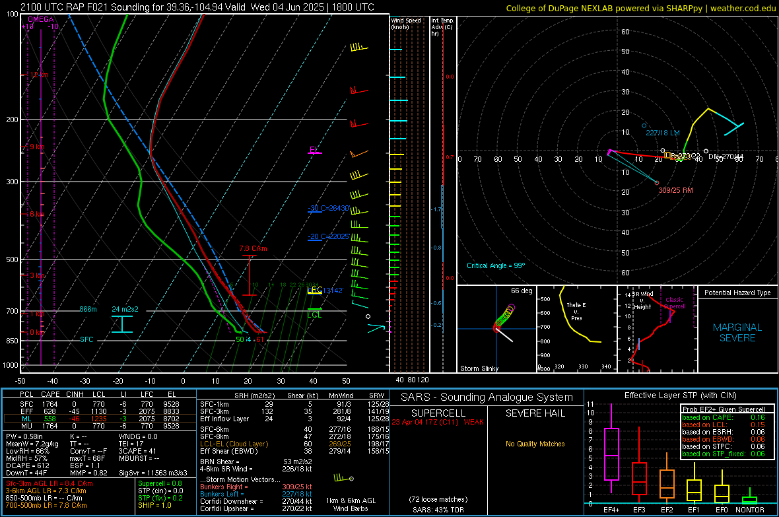The width and height of the screenshot is (779, 517).
Task: Select the MU parcel row
Action: [99, 426]
